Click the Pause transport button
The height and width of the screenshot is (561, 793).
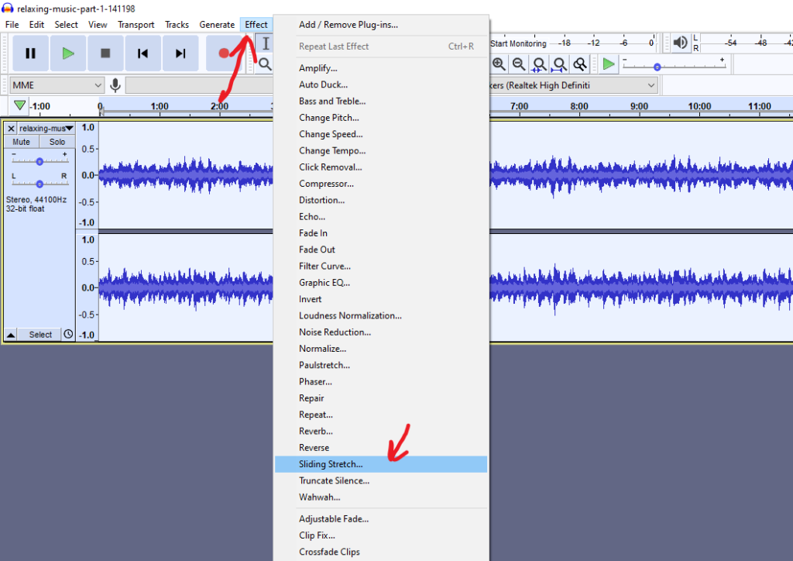pyautogui.click(x=30, y=53)
